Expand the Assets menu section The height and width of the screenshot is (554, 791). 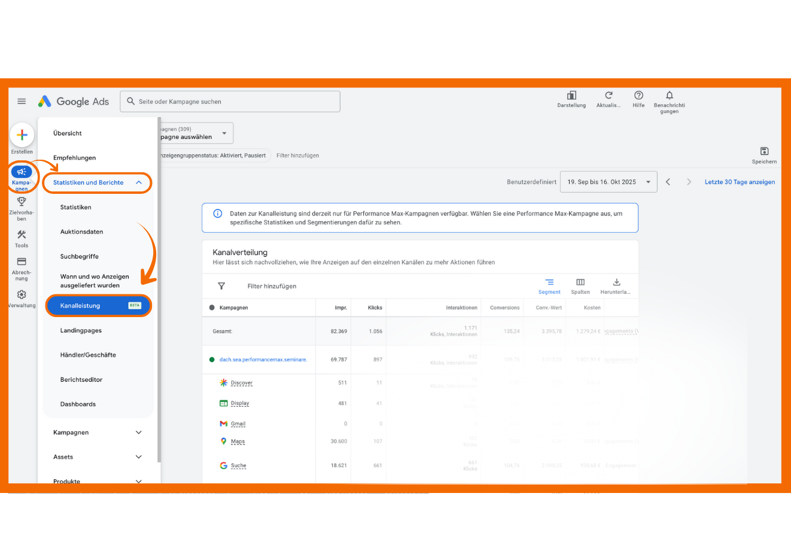click(x=139, y=457)
